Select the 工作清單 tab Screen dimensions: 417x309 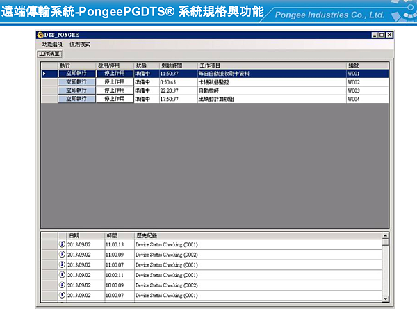[49, 54]
